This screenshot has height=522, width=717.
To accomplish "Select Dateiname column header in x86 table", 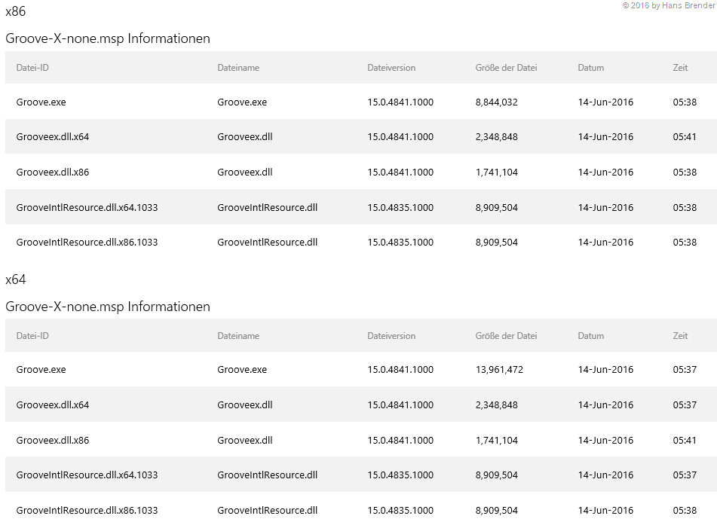I will point(238,68).
